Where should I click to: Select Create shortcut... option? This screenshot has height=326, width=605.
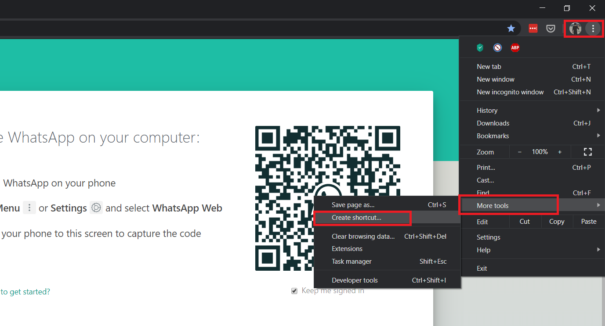[x=387, y=217]
